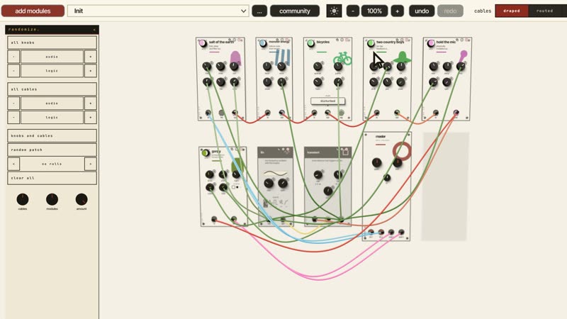Screen dimensions: 567x319
Task: Click the left jack on bicycles module
Action: pyautogui.click(x=314, y=113)
